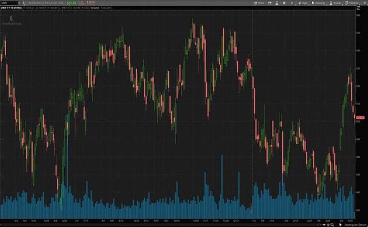Click the company name text in top bar
The image size is (368, 227).
point(46,3)
